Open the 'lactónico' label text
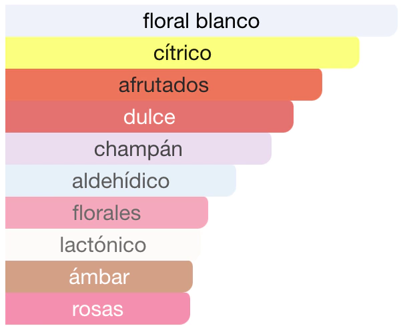This screenshot has width=403, height=332. coord(103,245)
